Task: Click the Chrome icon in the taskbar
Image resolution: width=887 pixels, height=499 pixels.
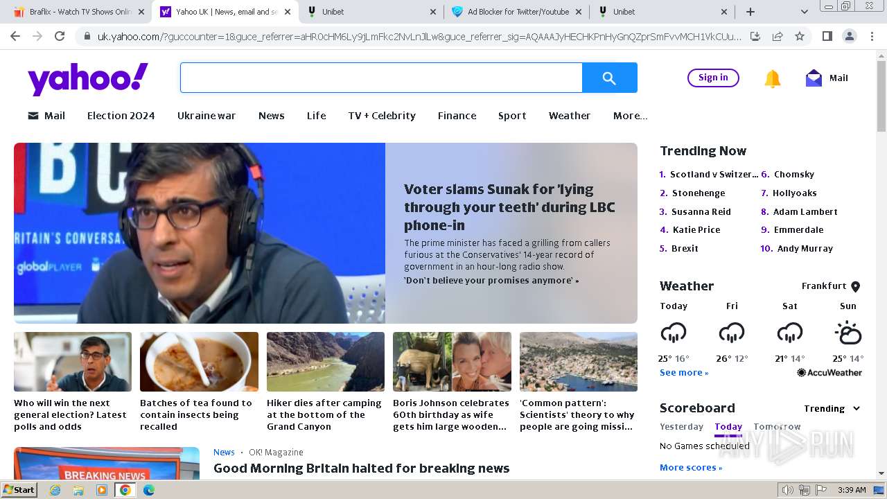Action: click(x=125, y=490)
